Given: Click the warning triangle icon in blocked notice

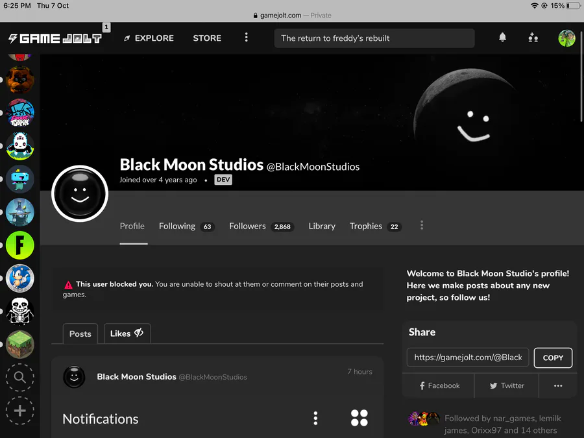Looking at the screenshot, I should point(68,285).
